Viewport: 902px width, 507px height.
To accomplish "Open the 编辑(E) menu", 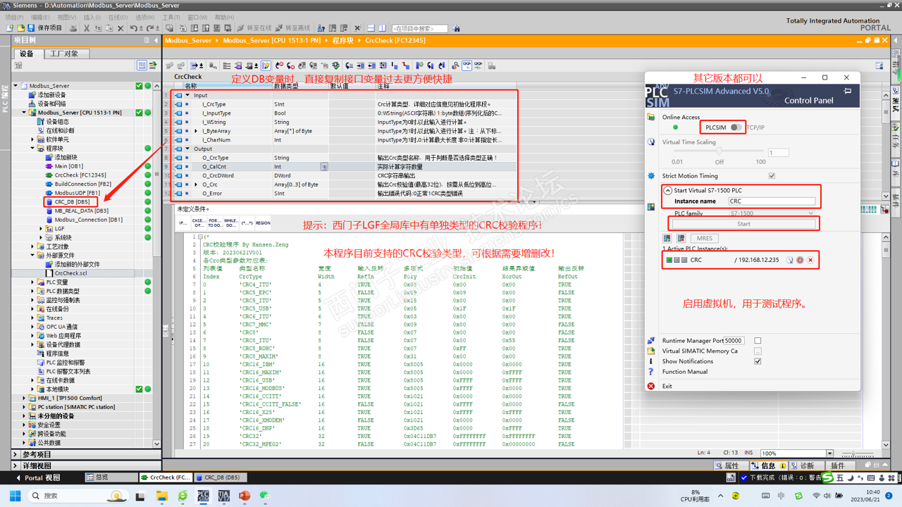I will pyautogui.click(x=40, y=18).
